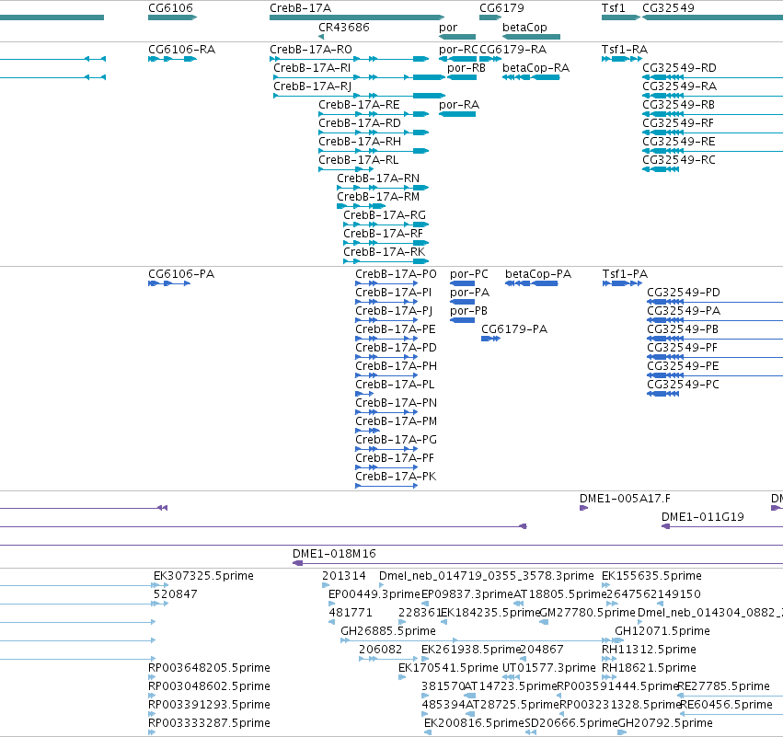Click transcript CG32549-RB label
The height and width of the screenshot is (737, 783).
click(x=679, y=105)
